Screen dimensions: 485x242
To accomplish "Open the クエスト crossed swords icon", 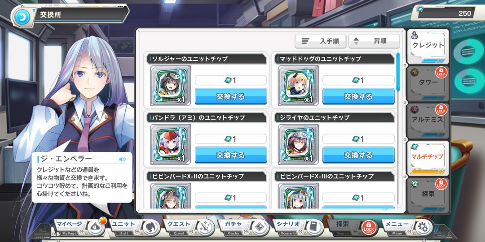I will click(206, 228).
